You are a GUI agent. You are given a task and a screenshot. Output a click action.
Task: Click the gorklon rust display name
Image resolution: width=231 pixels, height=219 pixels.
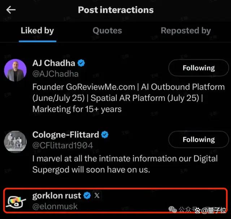tap(57, 196)
